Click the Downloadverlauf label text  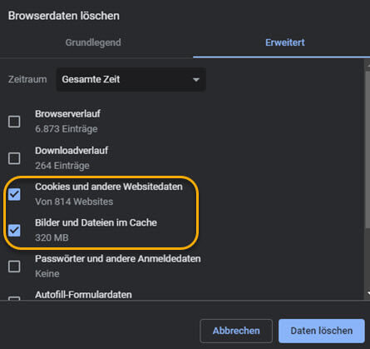tap(72, 151)
